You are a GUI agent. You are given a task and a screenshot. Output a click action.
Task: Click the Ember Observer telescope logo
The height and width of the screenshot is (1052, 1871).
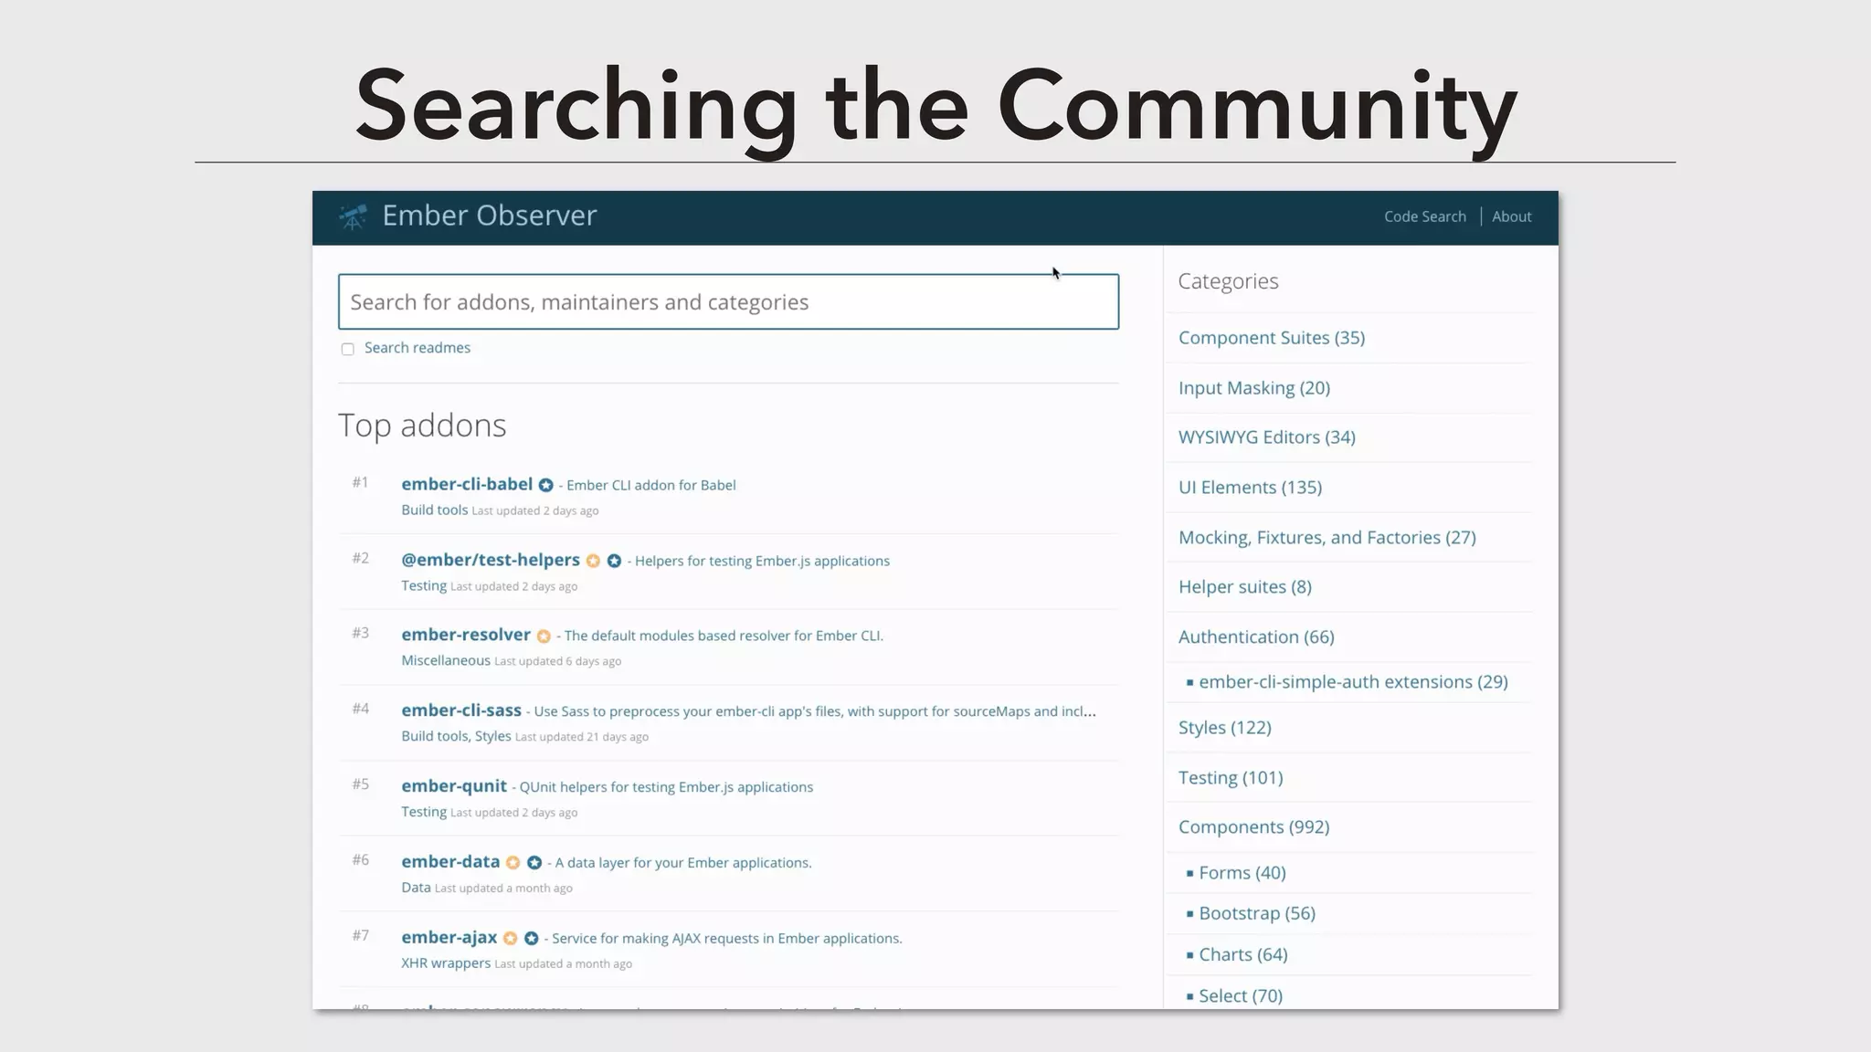[353, 217]
